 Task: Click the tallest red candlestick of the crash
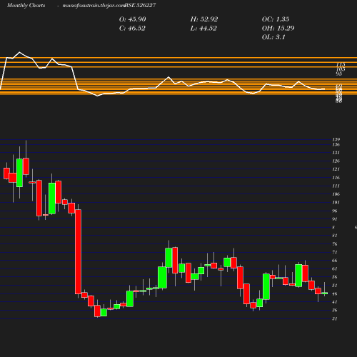point(78,252)
